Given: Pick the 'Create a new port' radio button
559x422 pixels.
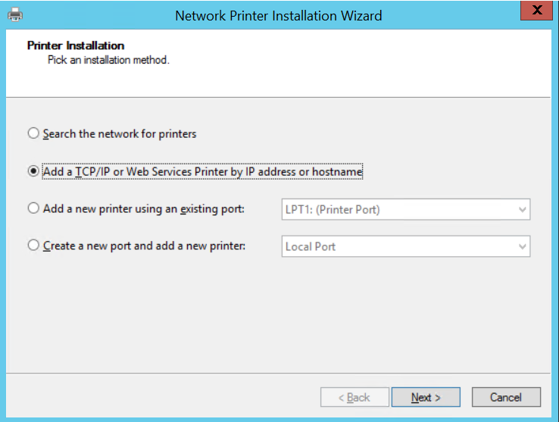Looking at the screenshot, I should click(x=33, y=245).
